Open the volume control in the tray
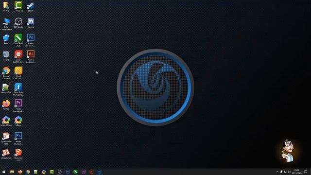The width and height of the screenshot is (311, 175). (289, 172)
